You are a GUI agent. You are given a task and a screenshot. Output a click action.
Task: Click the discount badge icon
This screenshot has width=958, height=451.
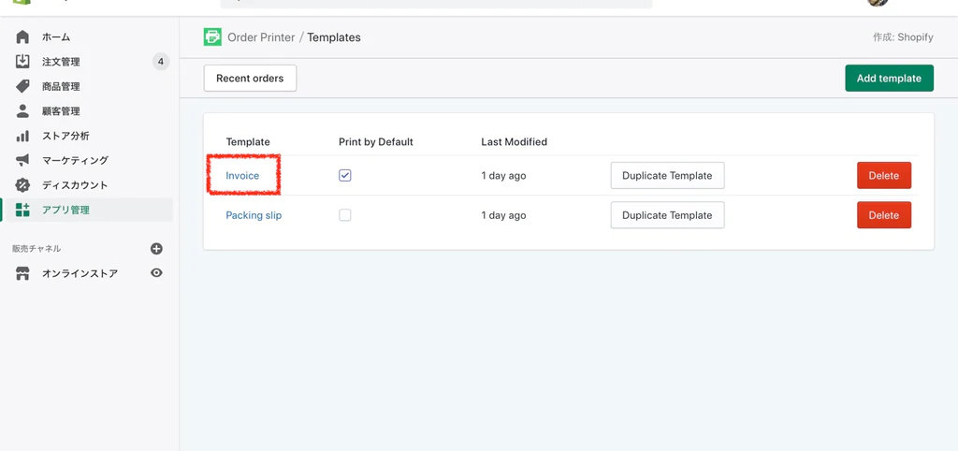tap(22, 185)
